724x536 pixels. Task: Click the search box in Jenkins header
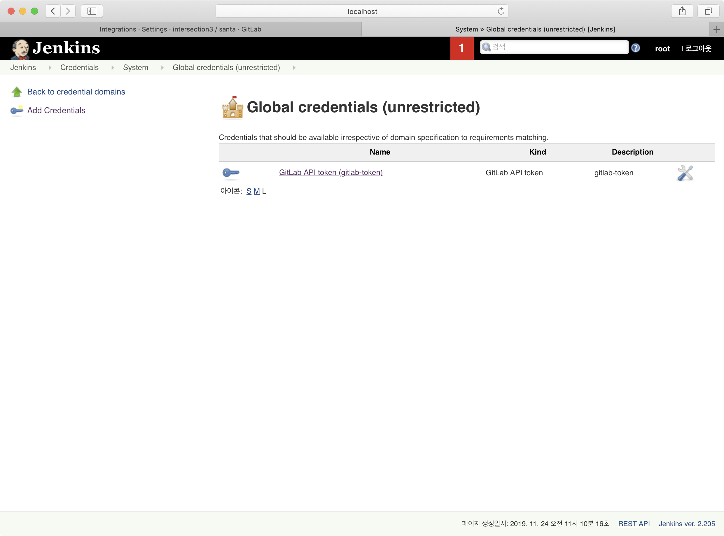click(554, 47)
